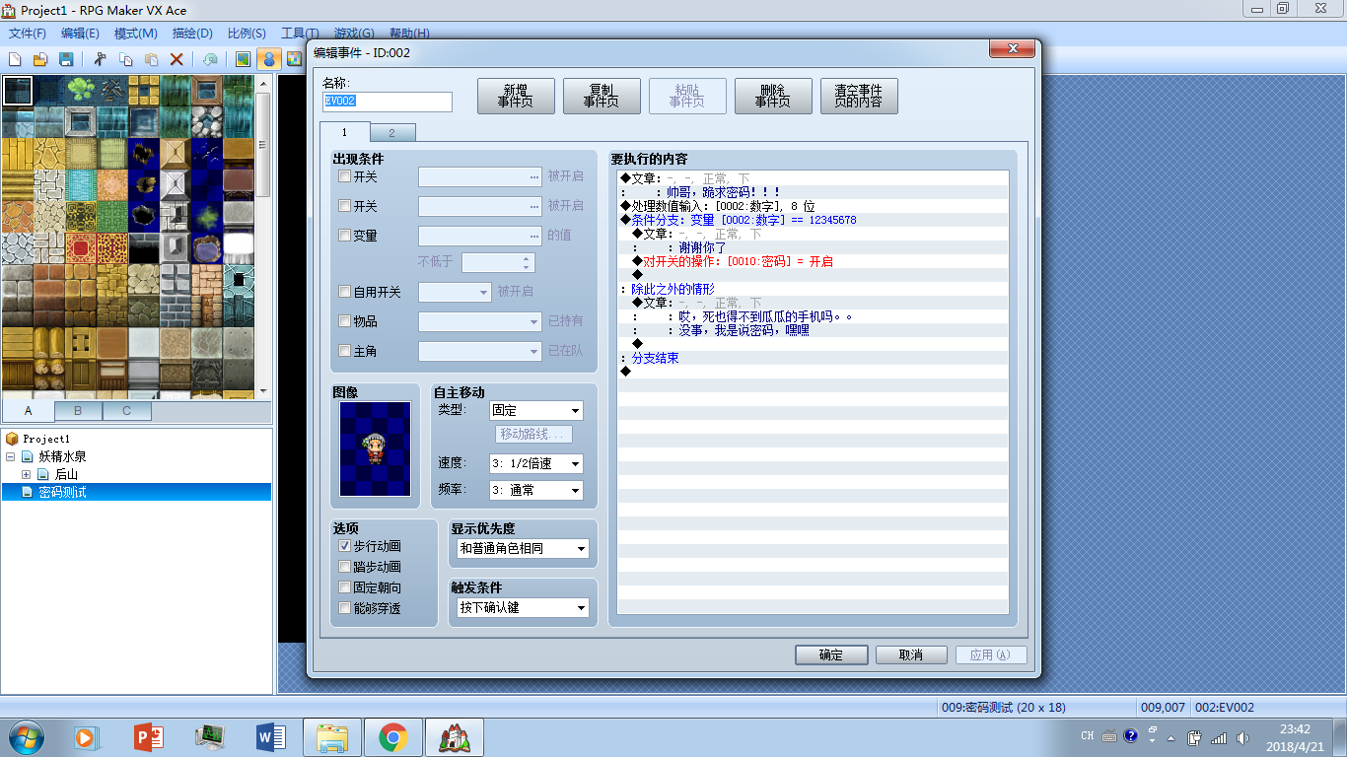Open Windows Start menu orb
The height and width of the screenshot is (757, 1347).
click(27, 736)
